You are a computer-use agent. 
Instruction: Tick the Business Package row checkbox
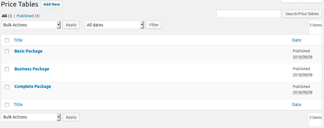(x=7, y=69)
